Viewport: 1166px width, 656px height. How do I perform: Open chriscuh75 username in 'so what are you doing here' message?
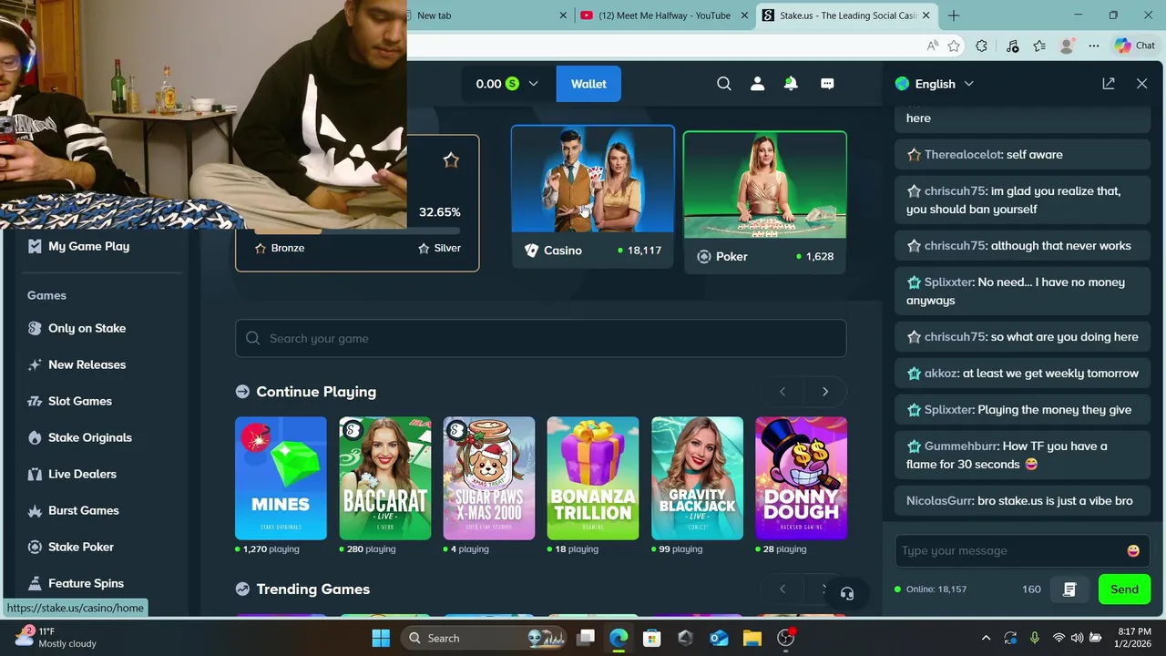point(955,336)
